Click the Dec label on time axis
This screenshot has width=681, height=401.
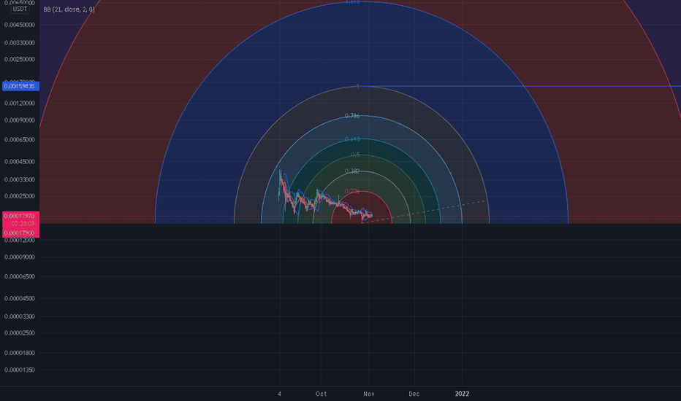(x=414, y=394)
